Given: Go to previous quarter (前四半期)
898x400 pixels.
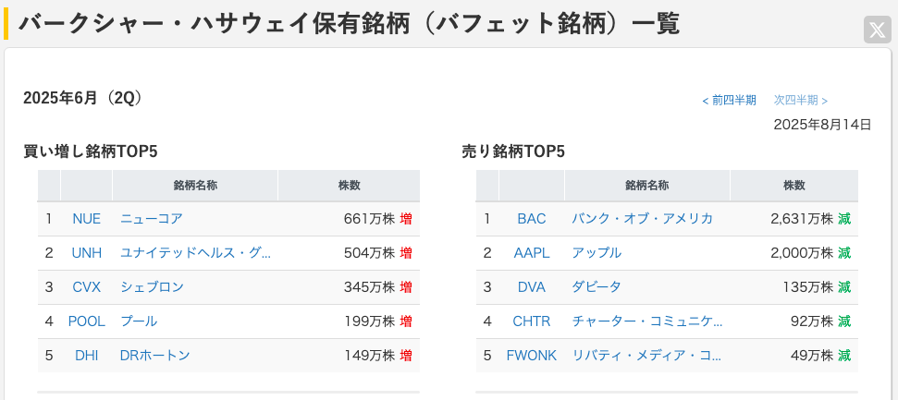Looking at the screenshot, I should pyautogui.click(x=730, y=100).
